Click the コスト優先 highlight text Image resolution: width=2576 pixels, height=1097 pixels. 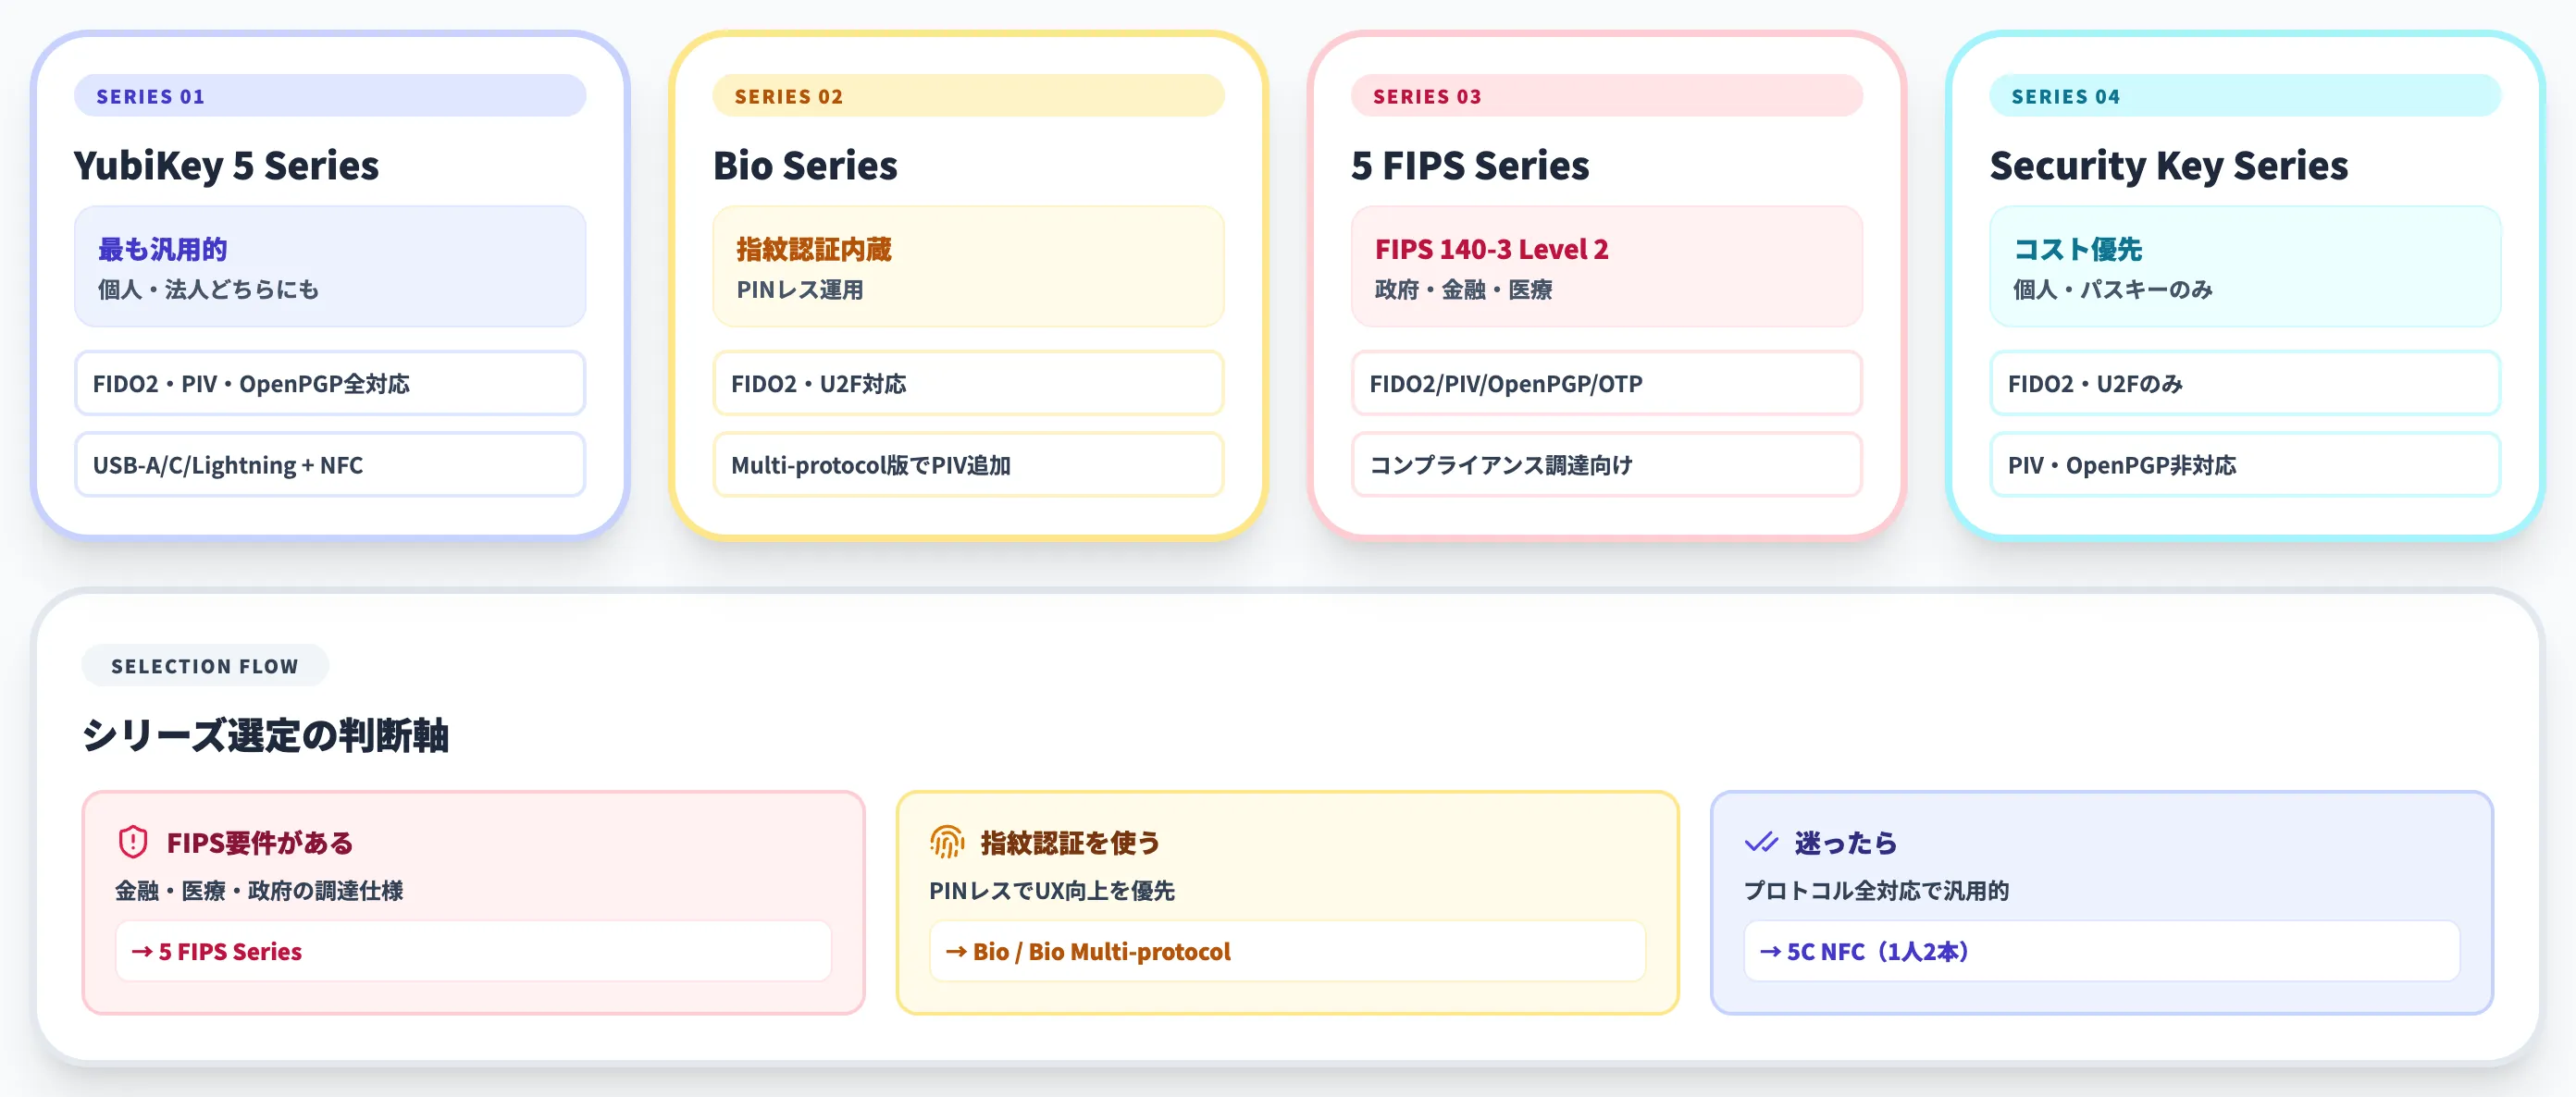point(2077,249)
